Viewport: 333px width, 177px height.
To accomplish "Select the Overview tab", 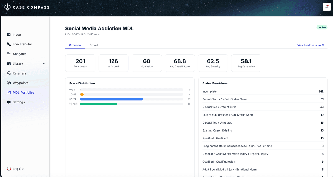I will click(75, 45).
